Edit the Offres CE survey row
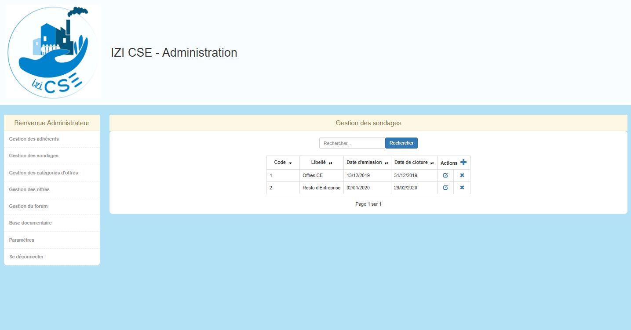 pos(445,175)
